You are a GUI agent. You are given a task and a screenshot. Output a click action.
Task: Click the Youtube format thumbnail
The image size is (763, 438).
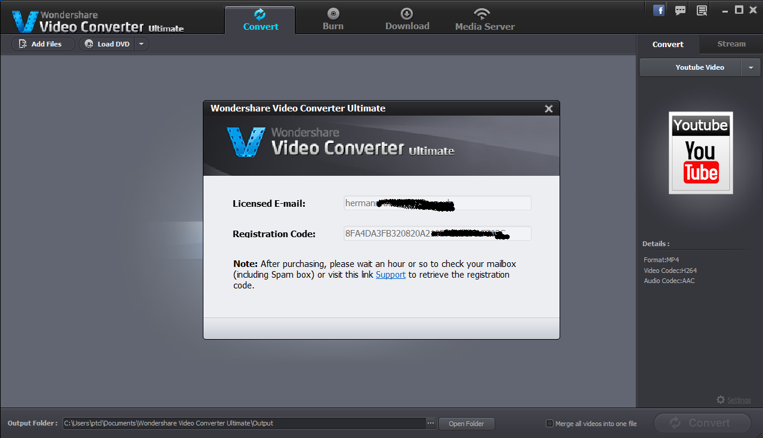click(700, 153)
